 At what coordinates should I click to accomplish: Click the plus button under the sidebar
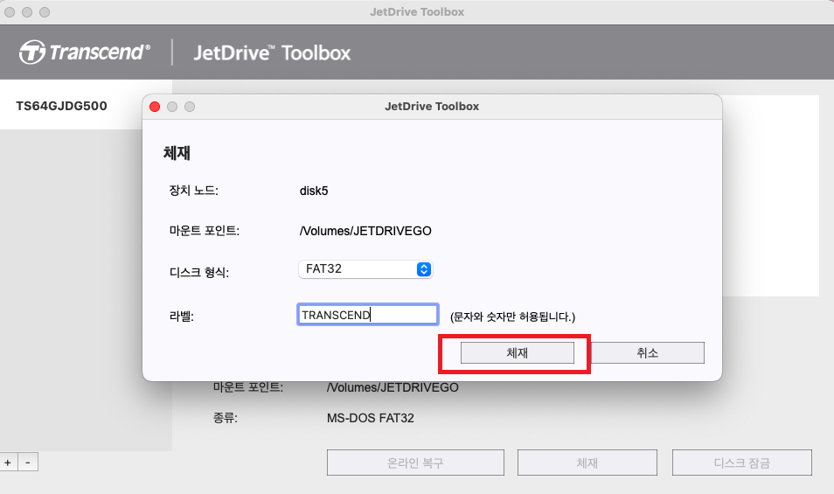click(8, 463)
